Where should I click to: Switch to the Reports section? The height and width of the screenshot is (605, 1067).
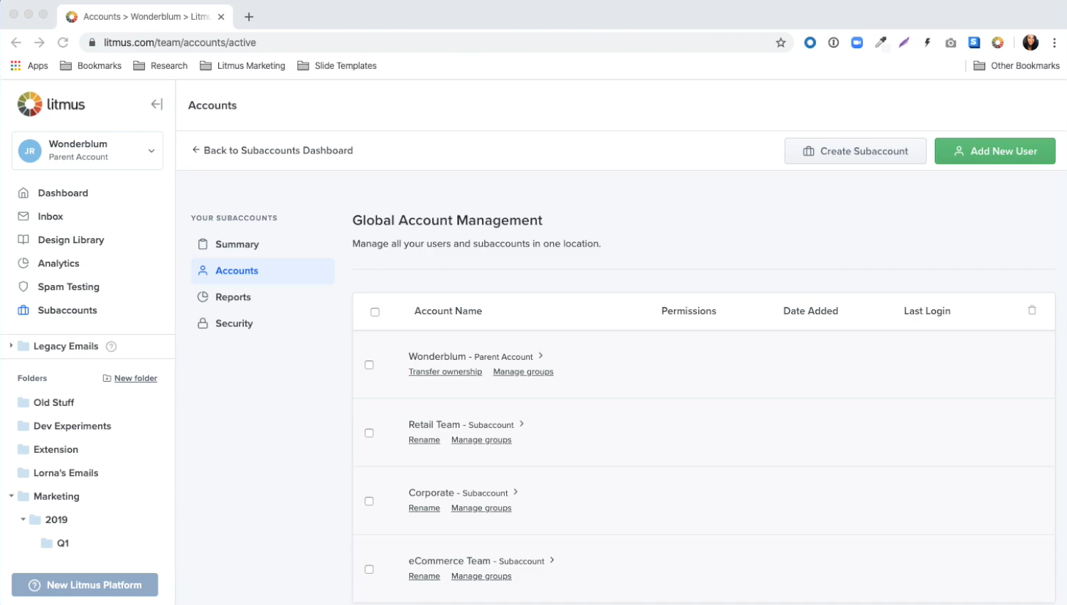click(232, 296)
